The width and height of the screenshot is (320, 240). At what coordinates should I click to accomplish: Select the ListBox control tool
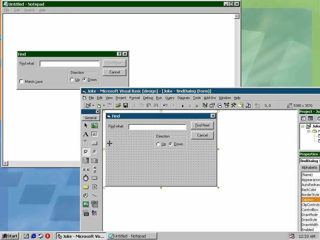click(94, 161)
